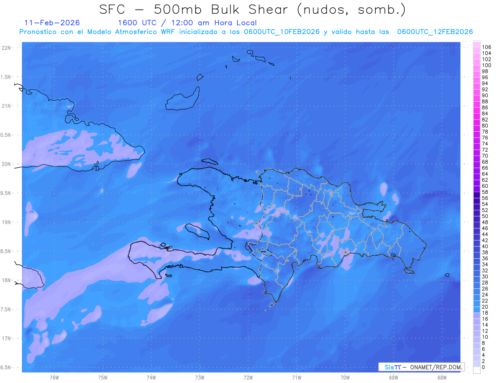Click the color scale value '50'

click(x=485, y=216)
